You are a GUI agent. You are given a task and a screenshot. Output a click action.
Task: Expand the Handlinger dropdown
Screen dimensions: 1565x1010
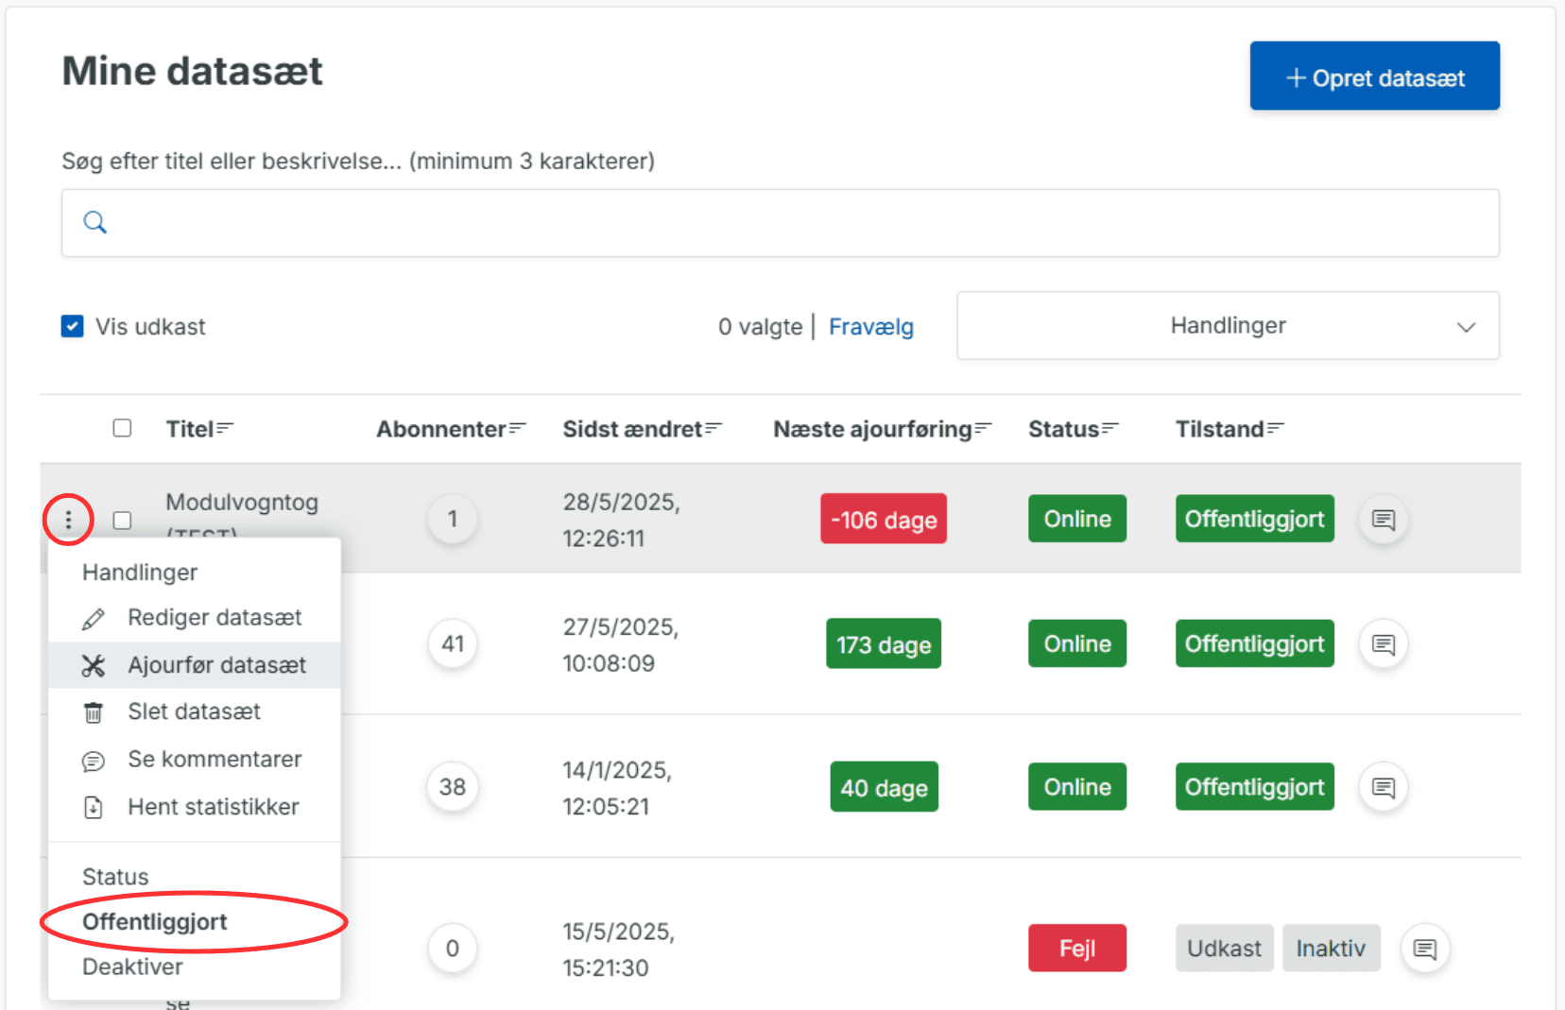point(1228,326)
